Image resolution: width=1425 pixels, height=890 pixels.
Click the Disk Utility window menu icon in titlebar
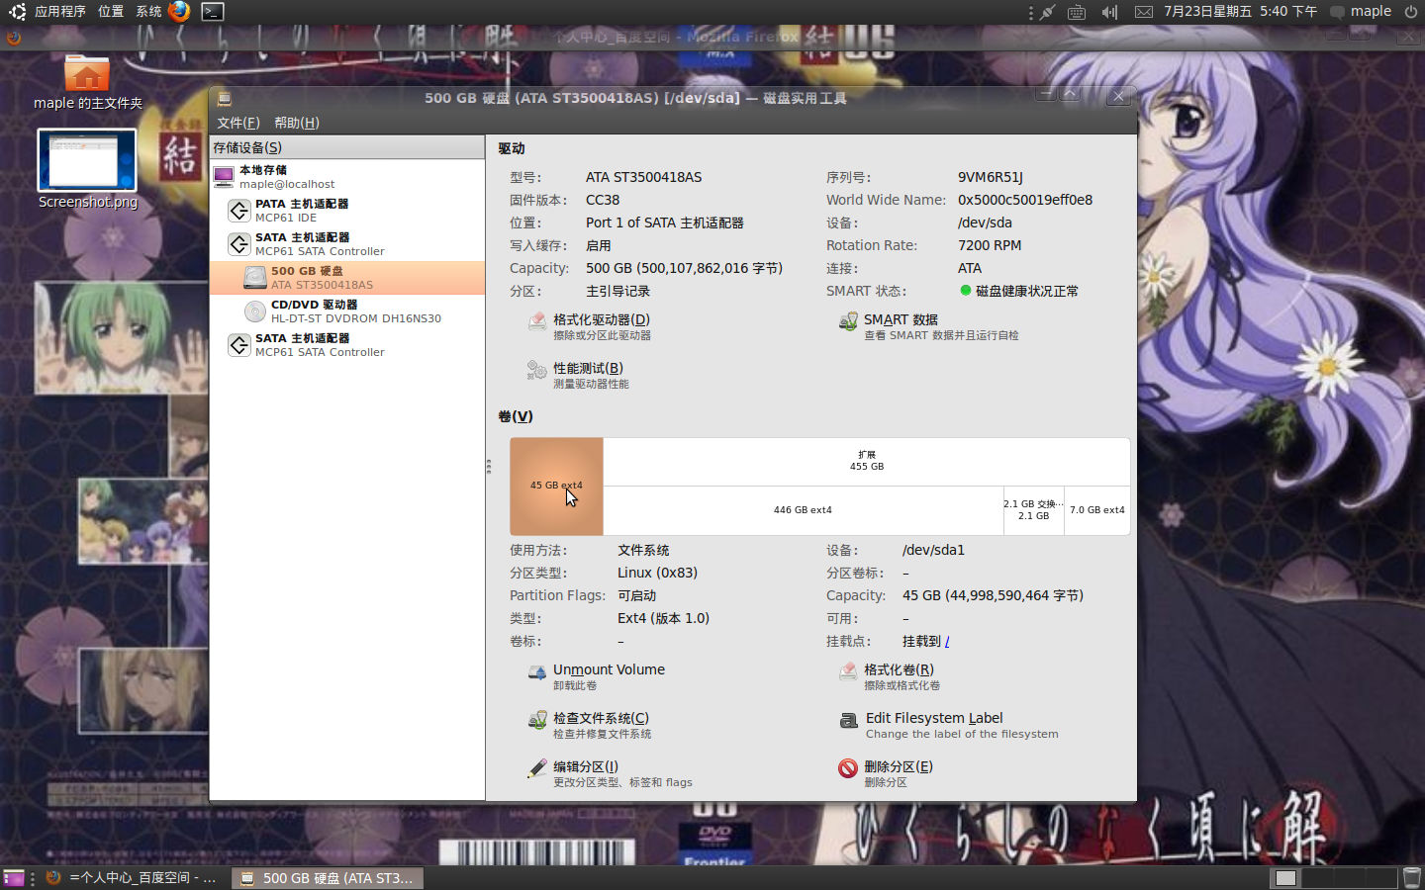(x=225, y=98)
